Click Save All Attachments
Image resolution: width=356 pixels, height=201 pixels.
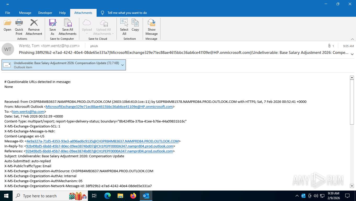click(x=68, y=27)
